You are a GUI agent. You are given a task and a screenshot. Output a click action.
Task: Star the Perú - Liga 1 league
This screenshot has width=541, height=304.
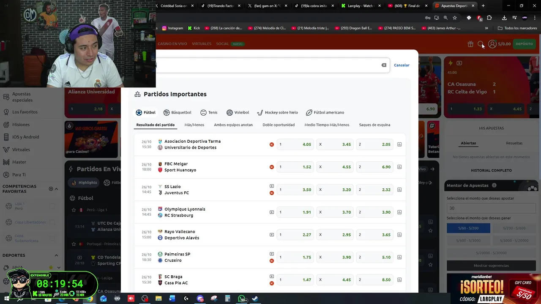pos(74,210)
